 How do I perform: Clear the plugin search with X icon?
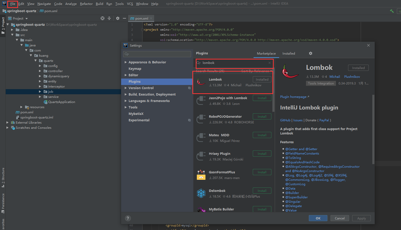tap(270, 63)
